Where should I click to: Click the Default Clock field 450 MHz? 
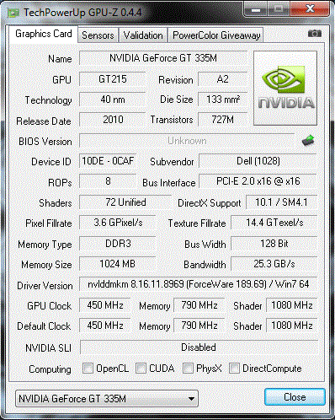coord(105,326)
